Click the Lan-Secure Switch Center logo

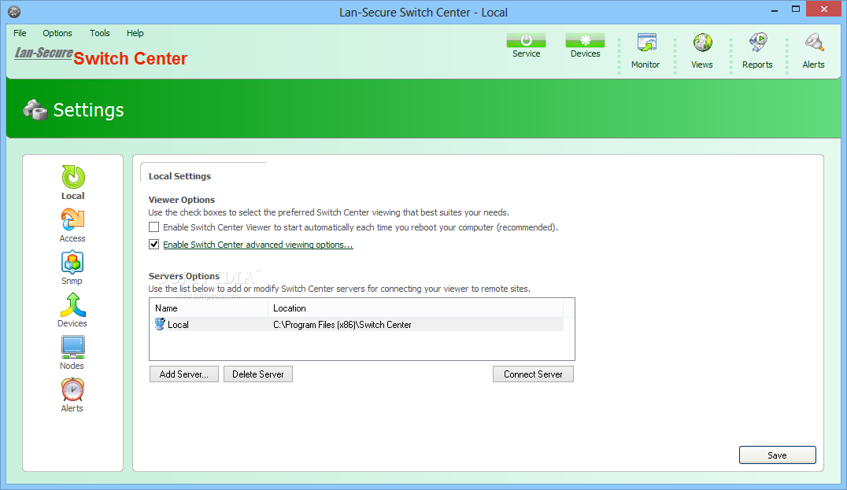(101, 56)
